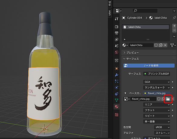Open the 単一画像 source dropdown
The image size is (177, 139).
pos(156,122)
